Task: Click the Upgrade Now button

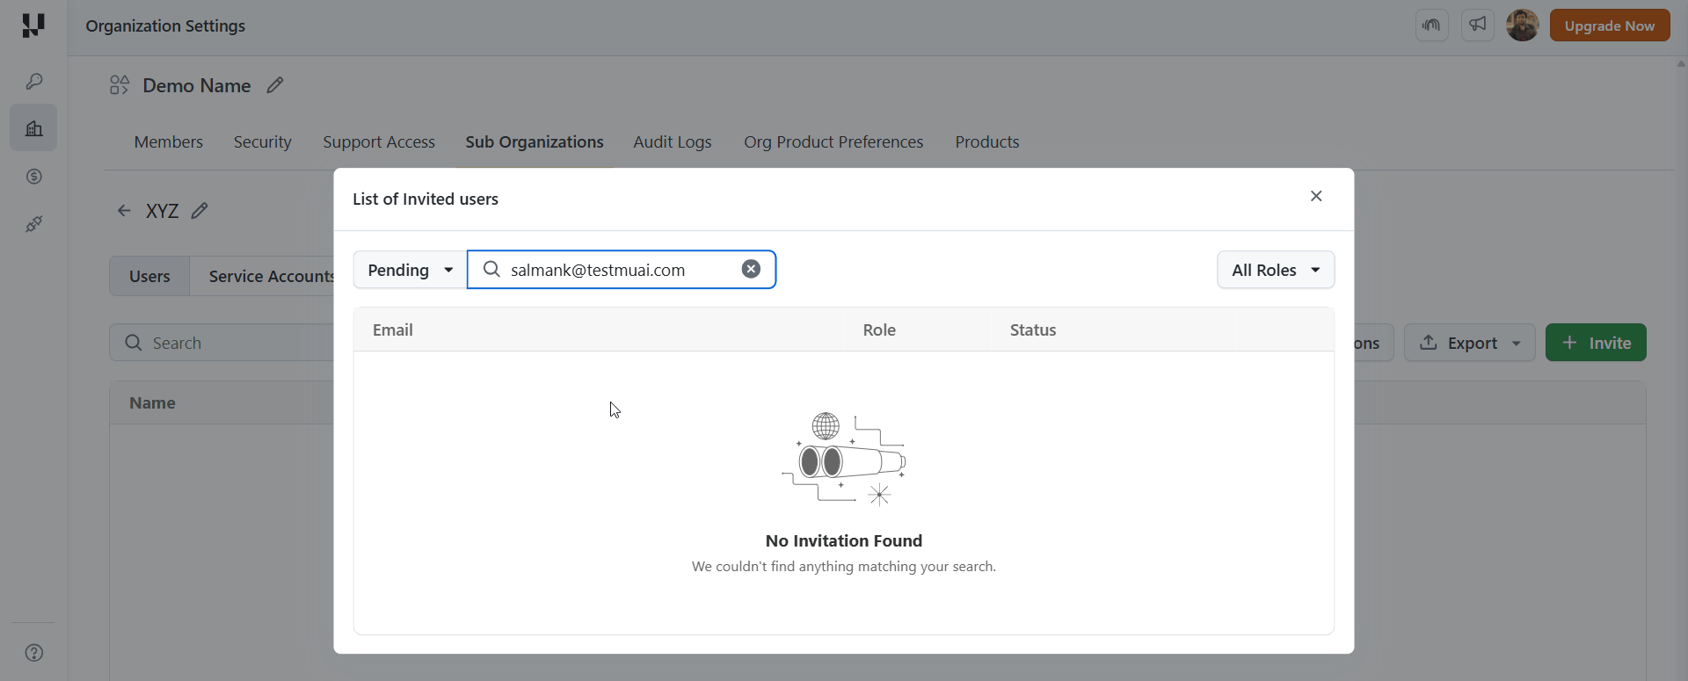Action: point(1610,25)
